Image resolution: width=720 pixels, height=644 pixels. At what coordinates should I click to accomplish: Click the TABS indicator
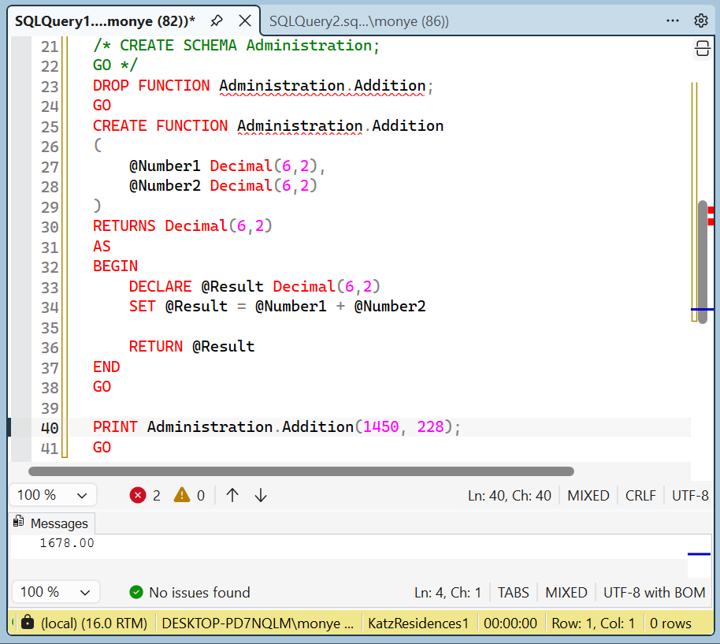click(514, 593)
